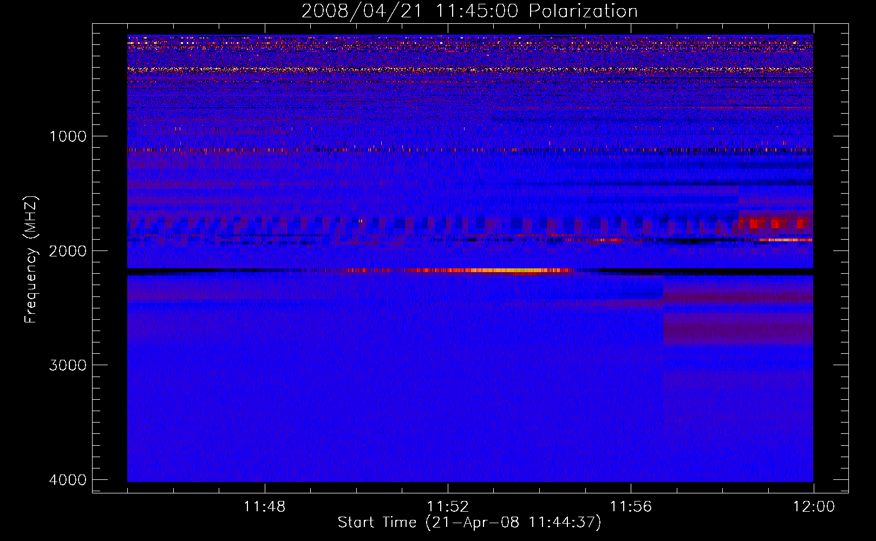Click the 4000 frequency tick label
Viewport: 876px width, 541px height.
[68, 480]
